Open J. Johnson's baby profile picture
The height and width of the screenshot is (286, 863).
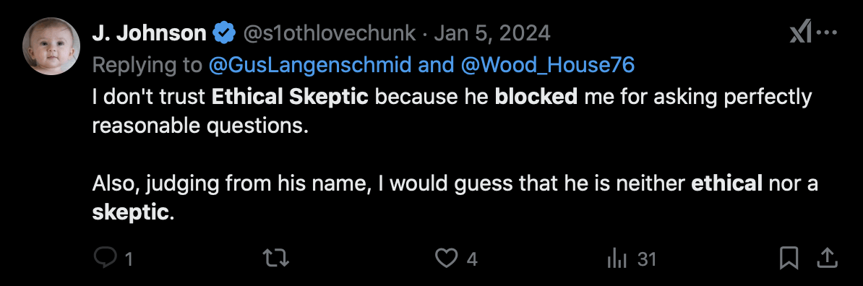click(x=51, y=46)
